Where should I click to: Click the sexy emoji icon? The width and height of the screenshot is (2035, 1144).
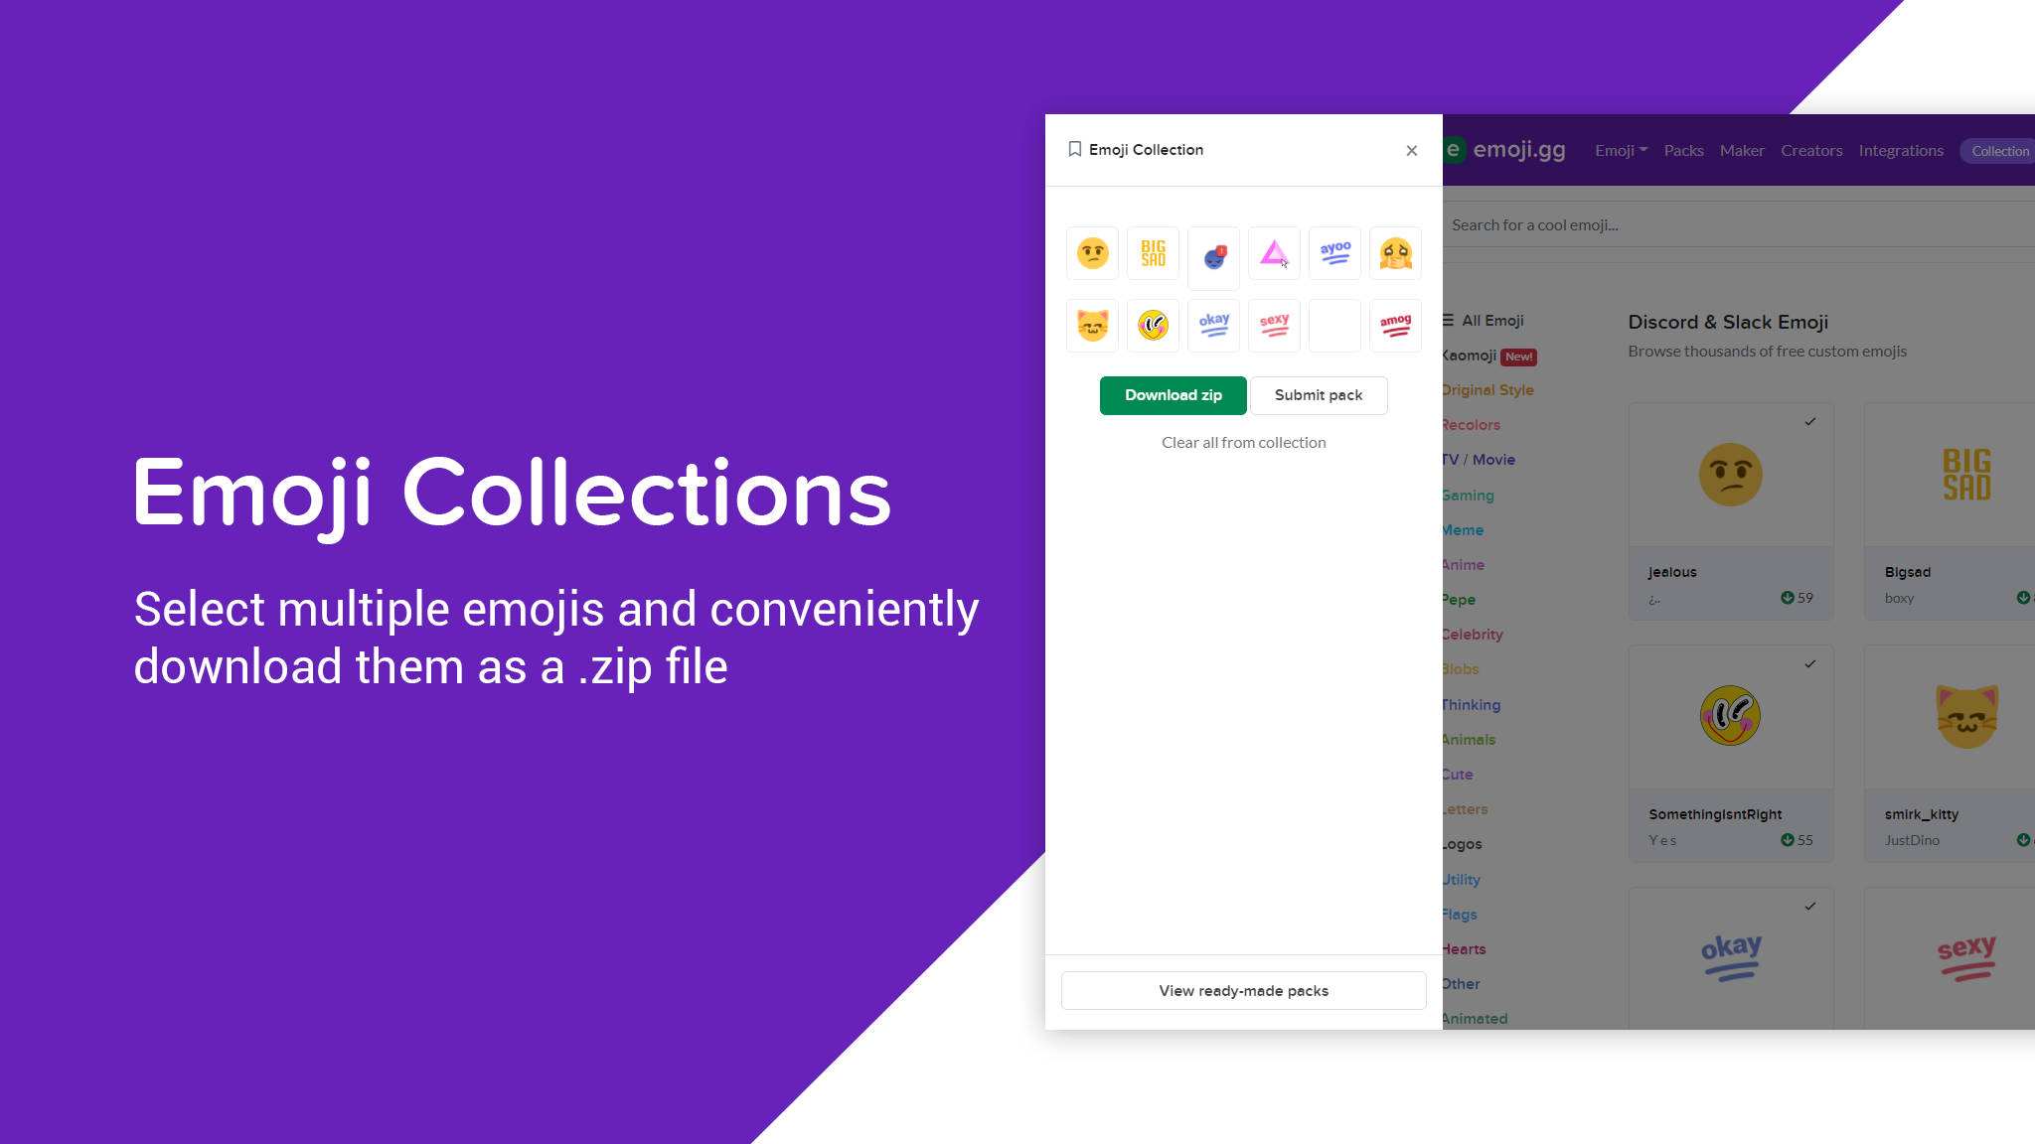coord(1273,324)
